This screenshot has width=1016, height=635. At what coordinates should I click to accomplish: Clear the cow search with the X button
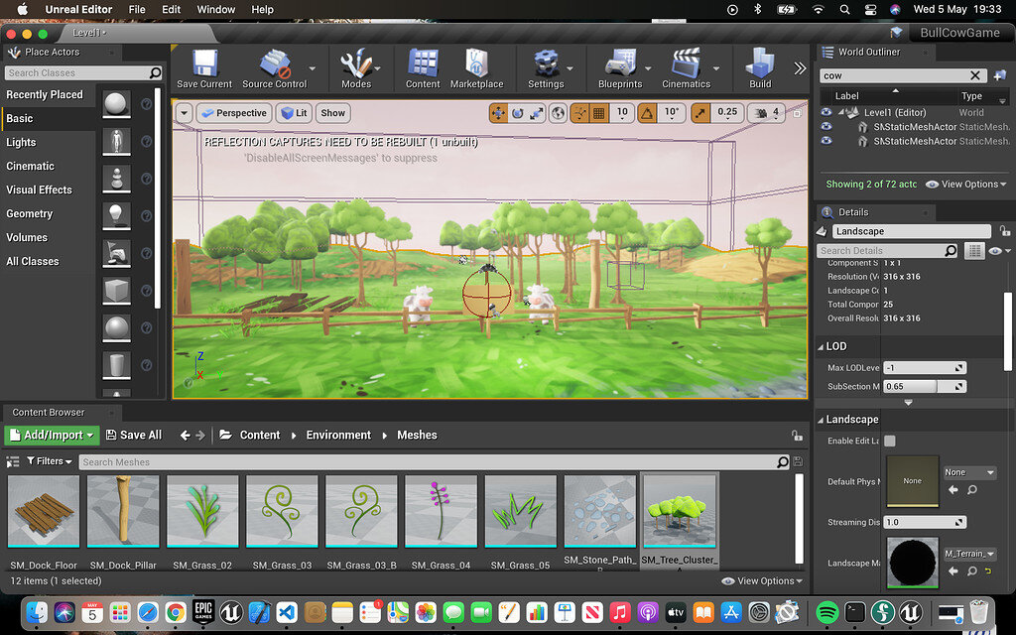pyautogui.click(x=975, y=74)
